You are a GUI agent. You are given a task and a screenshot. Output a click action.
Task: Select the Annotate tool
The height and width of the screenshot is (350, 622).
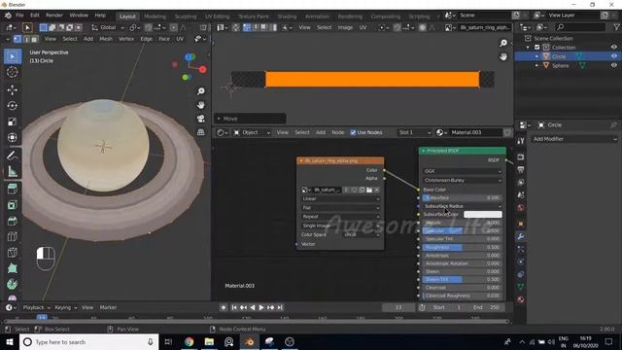pyautogui.click(x=13, y=156)
